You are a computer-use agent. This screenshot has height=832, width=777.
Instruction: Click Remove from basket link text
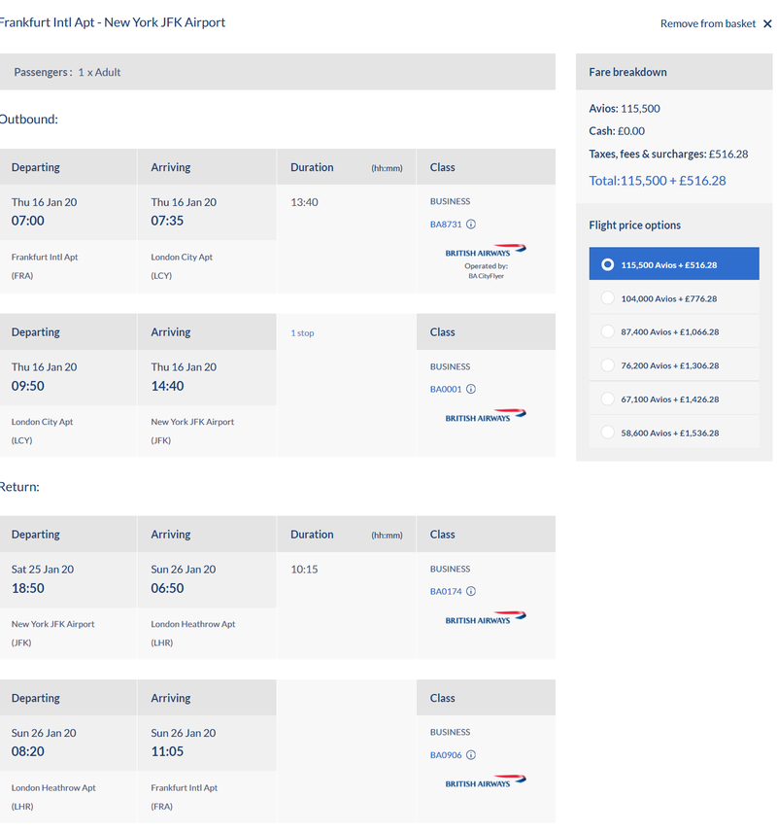(x=707, y=24)
